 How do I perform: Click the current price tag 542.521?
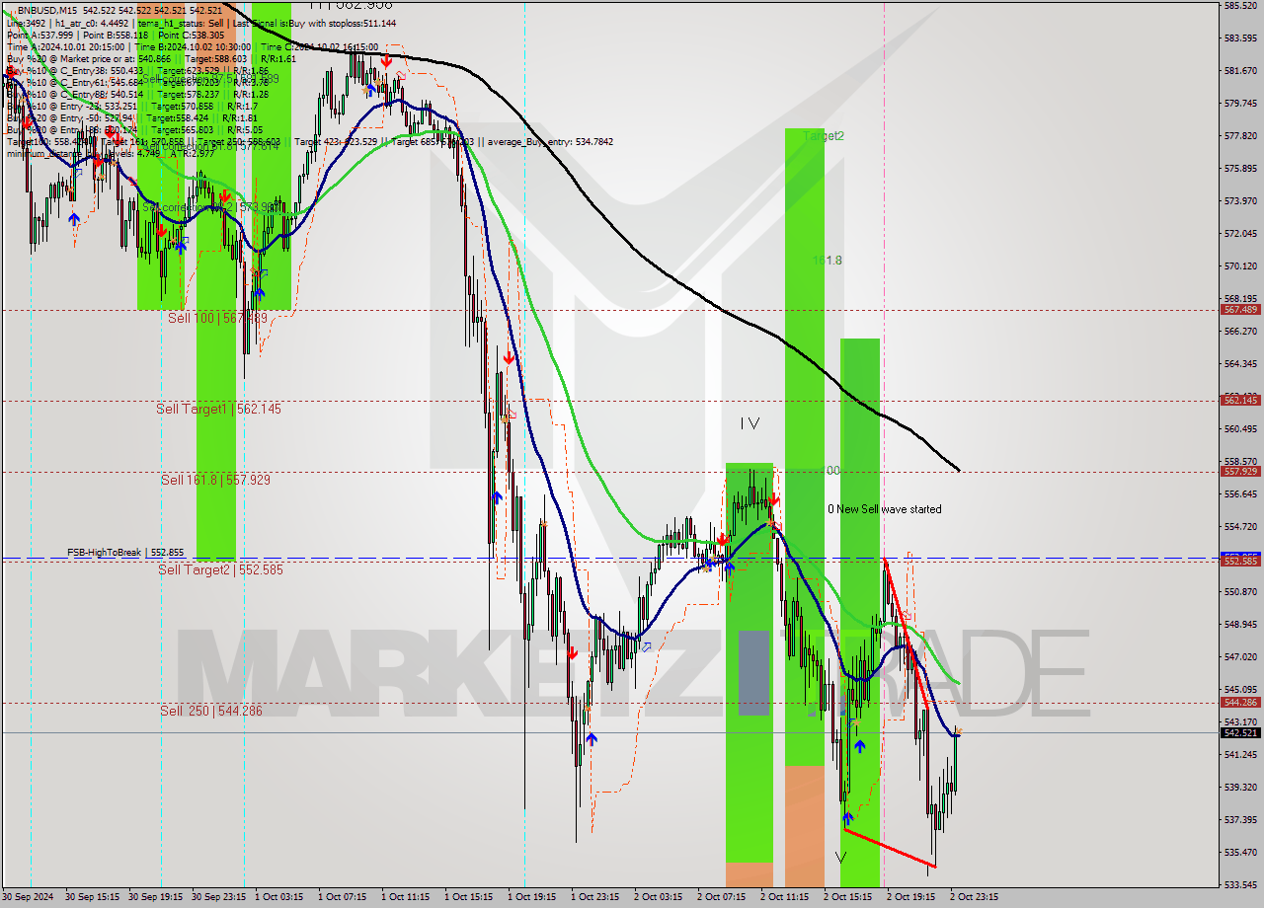point(1240,732)
